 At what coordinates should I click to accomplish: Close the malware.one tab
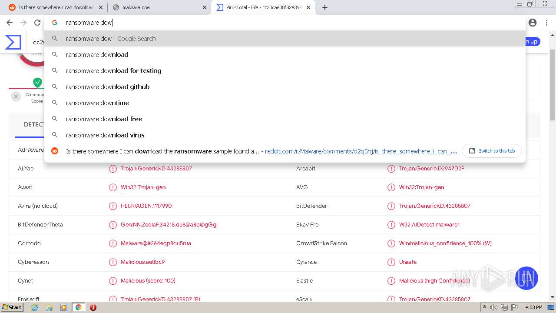205,7
